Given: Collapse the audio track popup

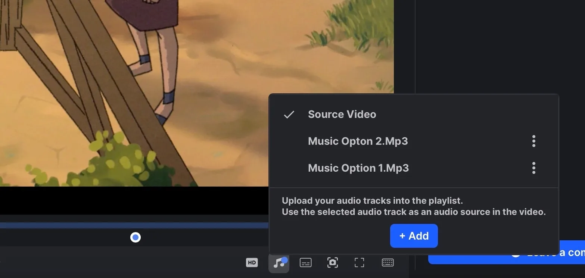Looking at the screenshot, I should [x=279, y=262].
